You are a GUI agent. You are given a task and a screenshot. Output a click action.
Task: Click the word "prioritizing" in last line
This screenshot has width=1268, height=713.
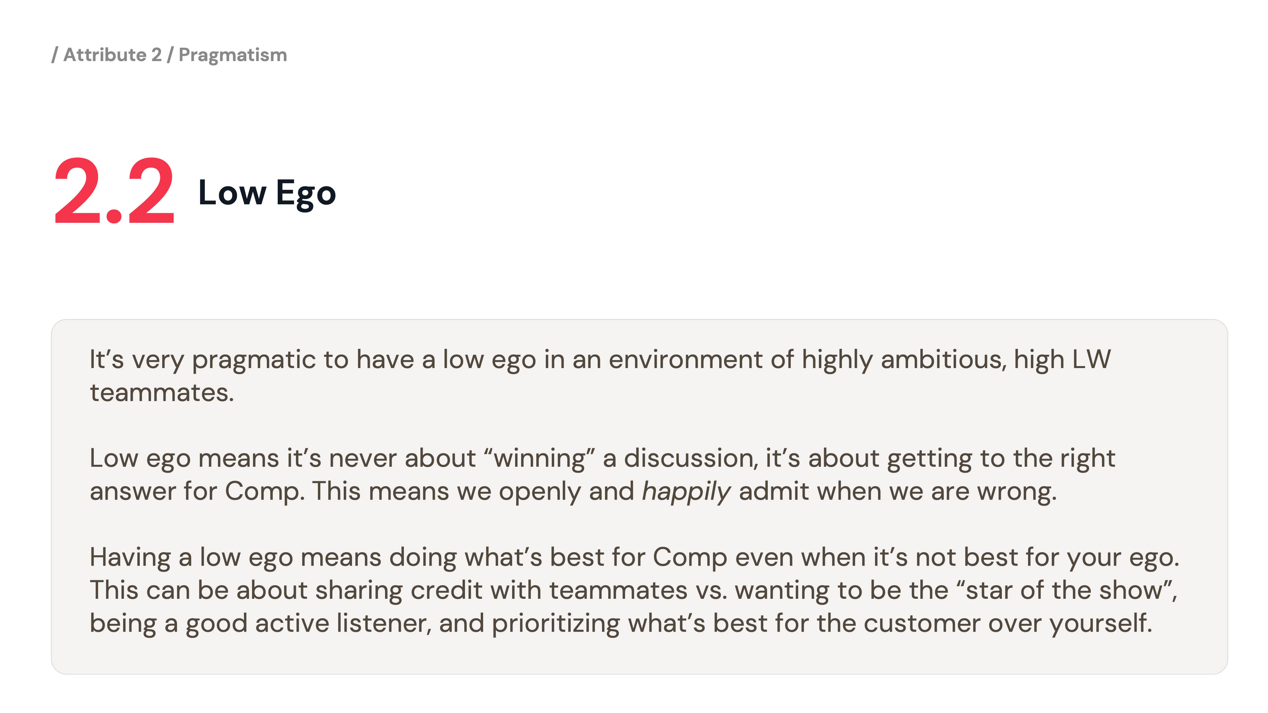556,624
